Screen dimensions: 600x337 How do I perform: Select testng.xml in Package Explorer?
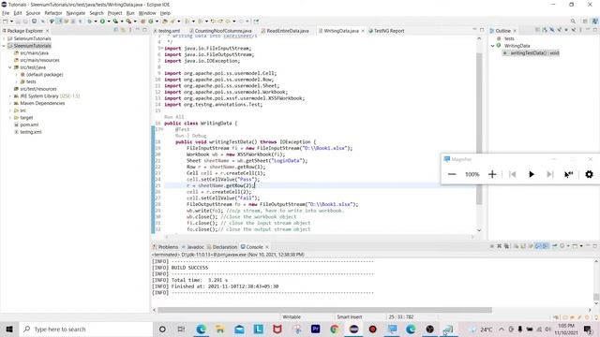(x=31, y=132)
